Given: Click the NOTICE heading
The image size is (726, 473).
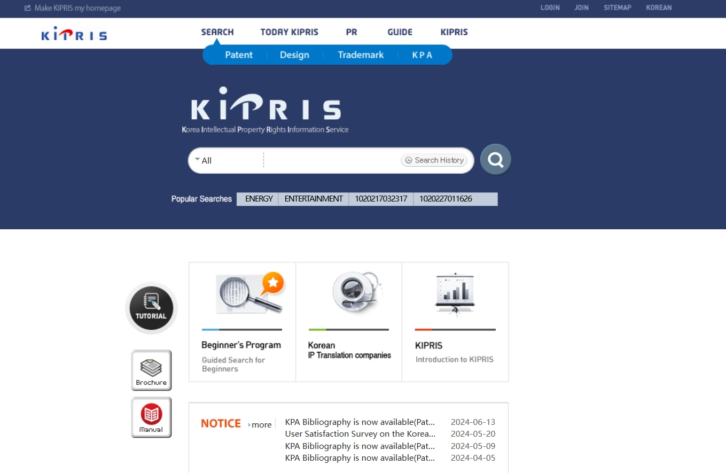Looking at the screenshot, I should click(x=221, y=423).
